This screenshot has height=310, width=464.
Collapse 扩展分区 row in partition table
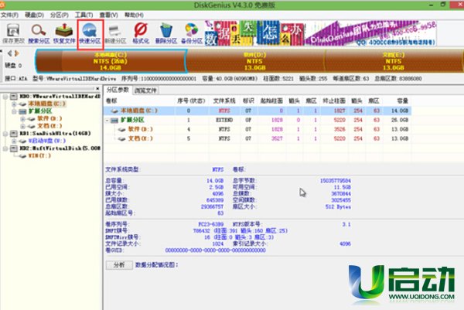107,121
